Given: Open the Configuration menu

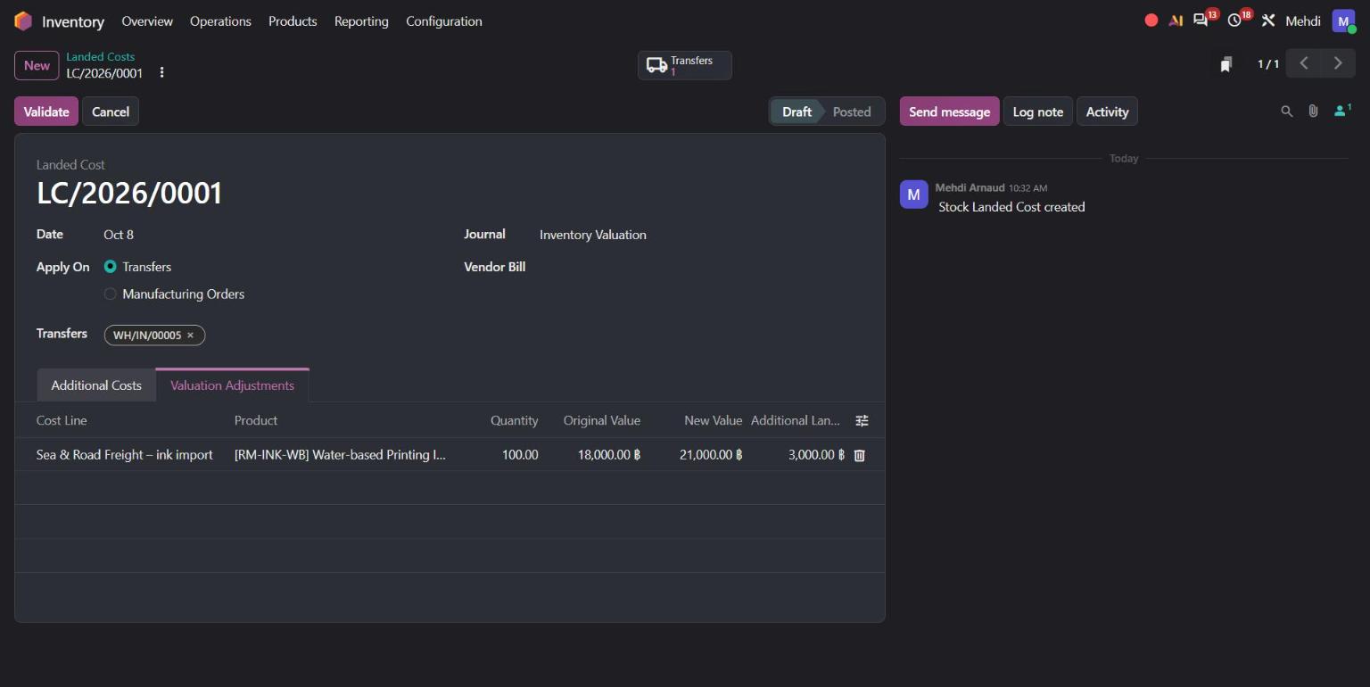Looking at the screenshot, I should click(x=444, y=21).
